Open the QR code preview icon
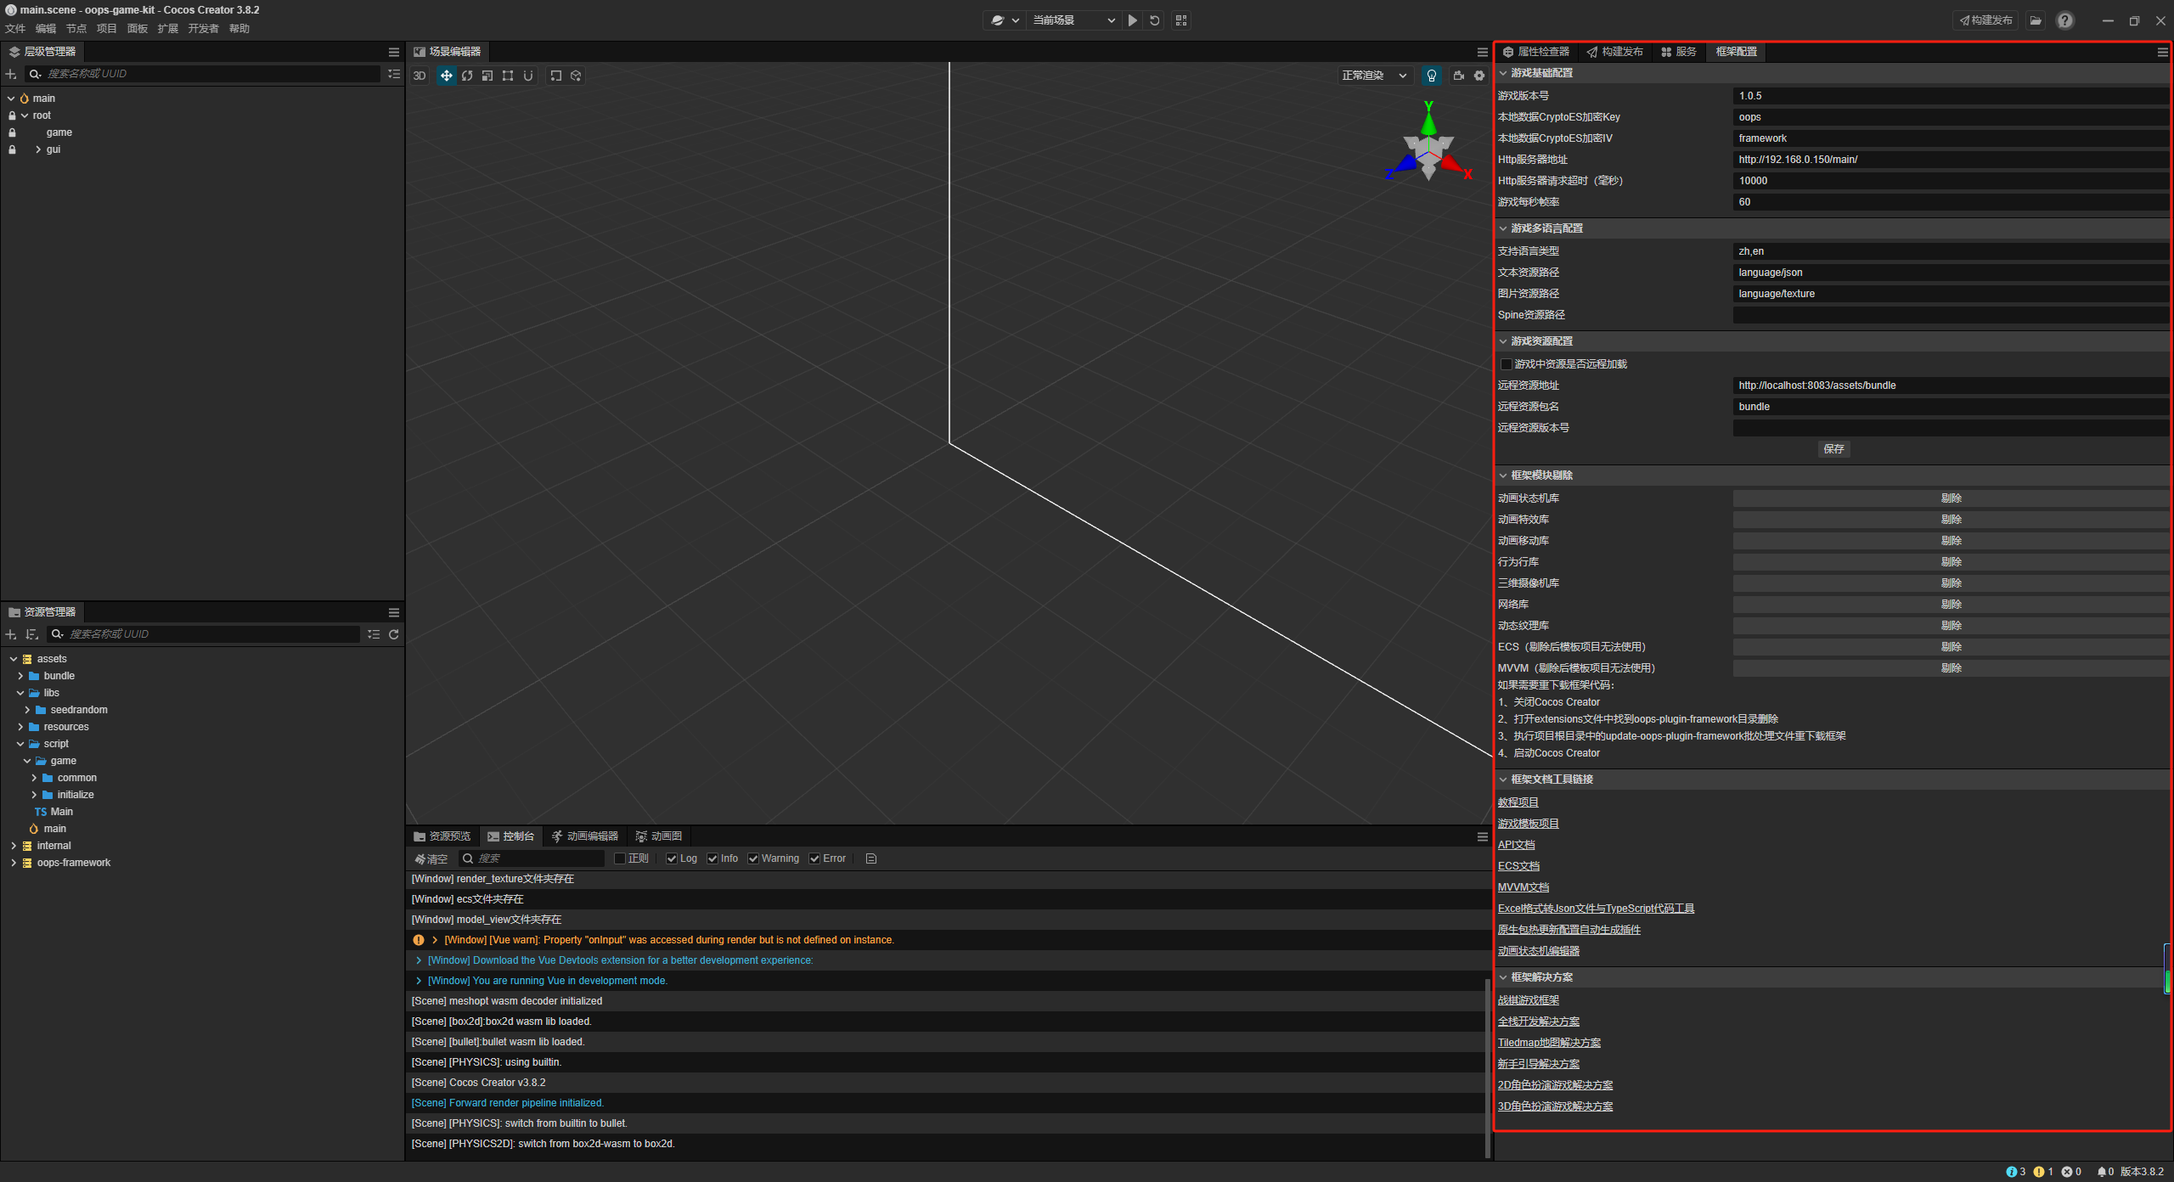2174x1182 pixels. click(1181, 20)
